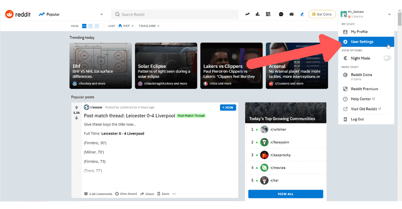The width and height of the screenshot is (402, 209).
Task: Click the r/movies community avatar
Action: pos(264,168)
